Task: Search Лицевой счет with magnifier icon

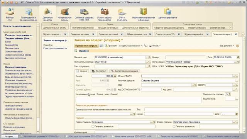Action: (149, 58)
